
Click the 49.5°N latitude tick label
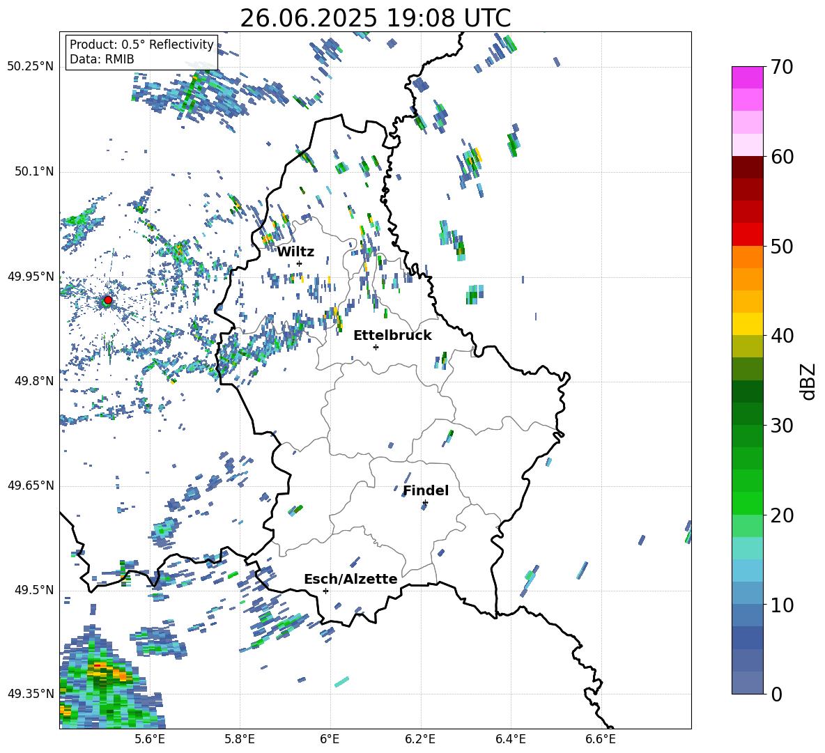tap(33, 589)
